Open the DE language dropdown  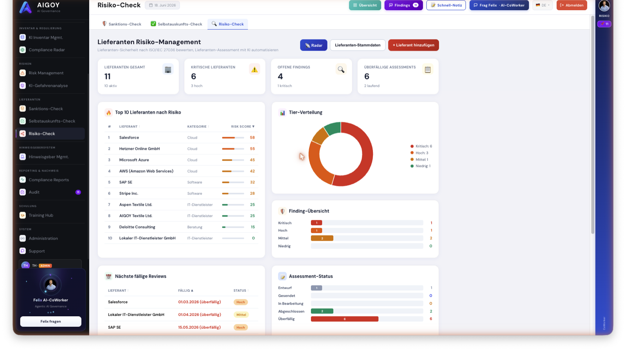pyautogui.click(x=543, y=5)
